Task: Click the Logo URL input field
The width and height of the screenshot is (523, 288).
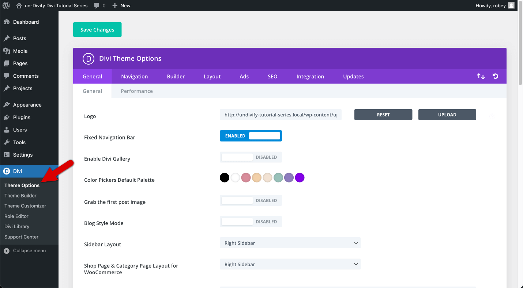Action: point(281,115)
